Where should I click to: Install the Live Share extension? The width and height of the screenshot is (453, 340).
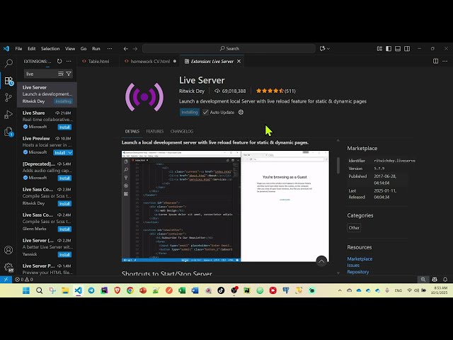pyautogui.click(x=64, y=127)
